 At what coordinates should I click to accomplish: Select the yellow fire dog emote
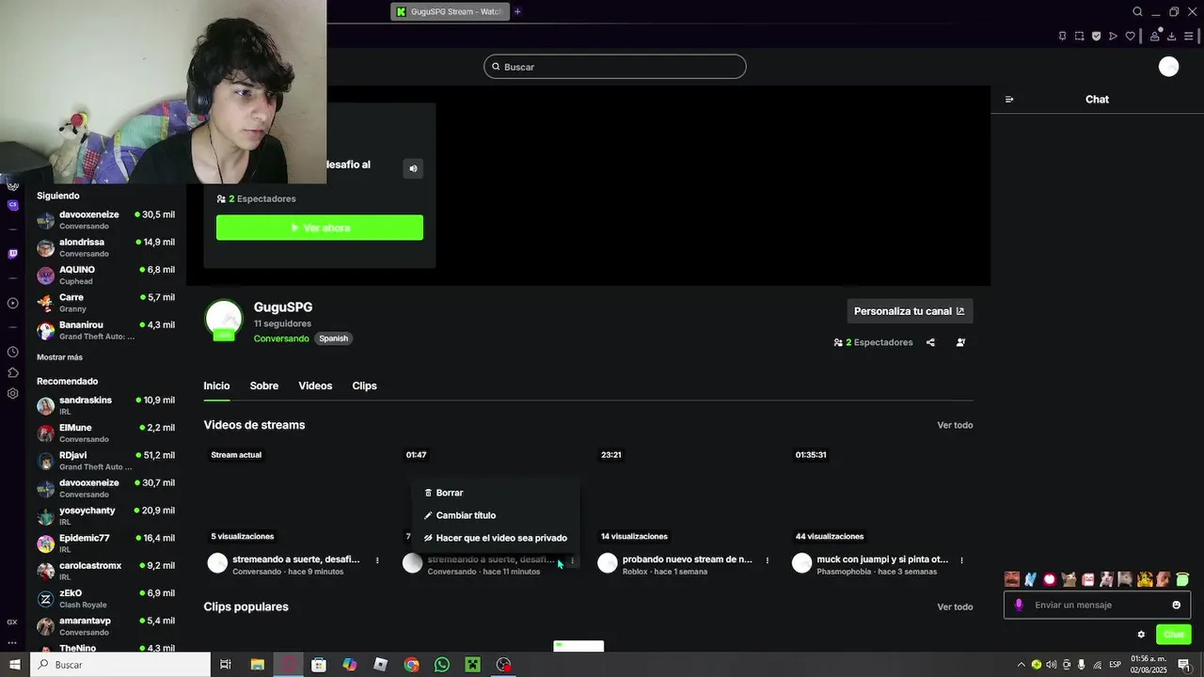1145,579
